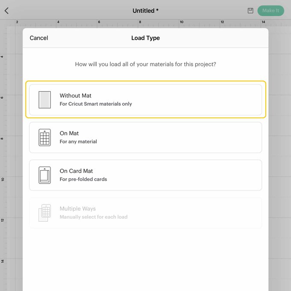291x291 pixels.
Task: Click the "How will you load" question text
Action: point(145,65)
